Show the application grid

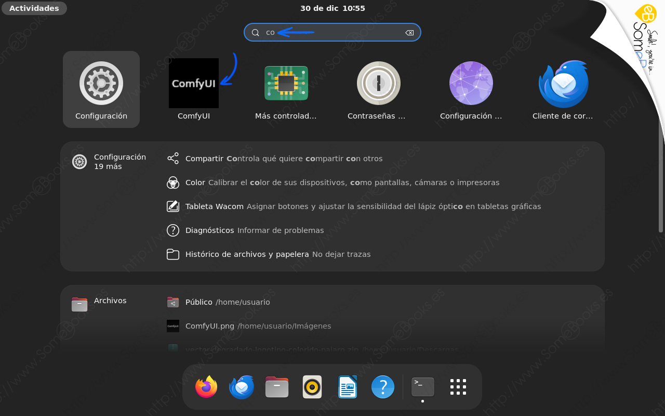point(458,387)
